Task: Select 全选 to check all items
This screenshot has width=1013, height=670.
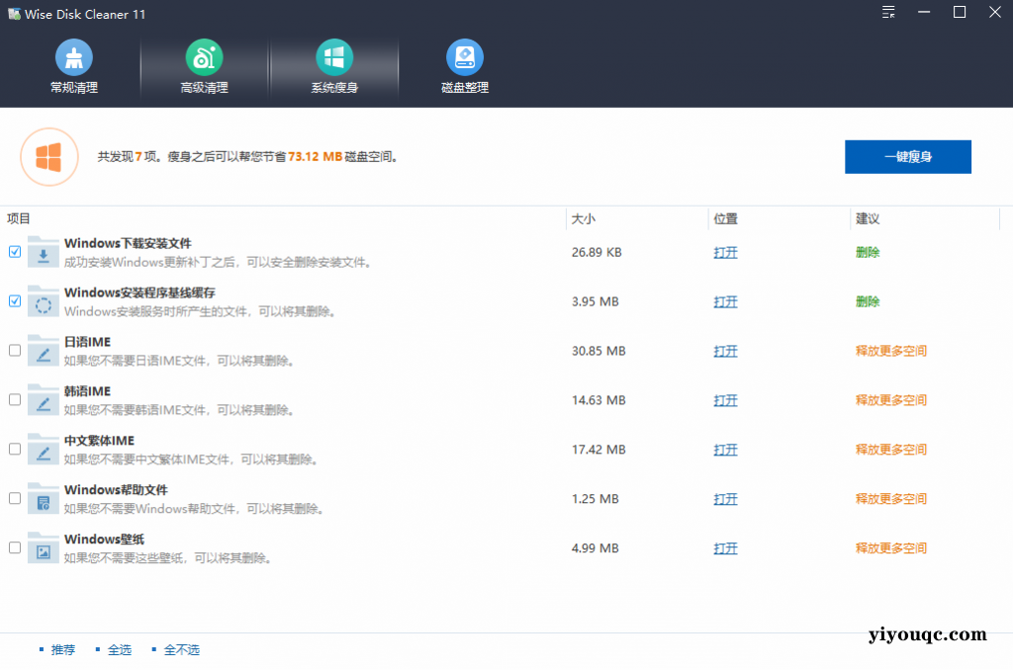Action: [120, 649]
